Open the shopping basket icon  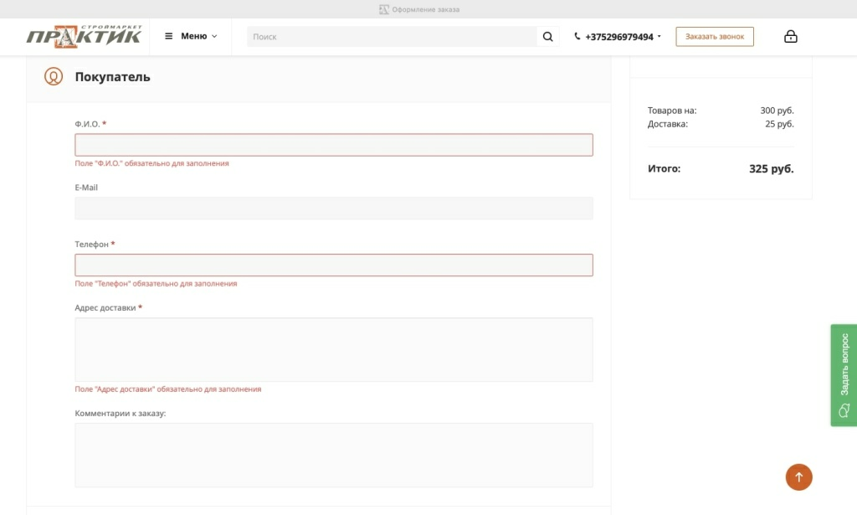tap(790, 37)
